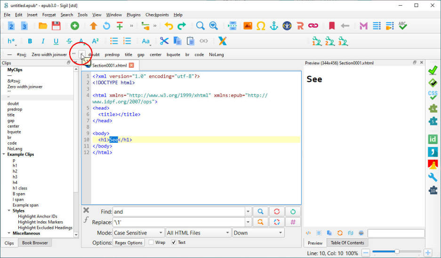Click the Insert Anchor ID icon
Viewport: 441px width, 258px height.
pos(273,26)
